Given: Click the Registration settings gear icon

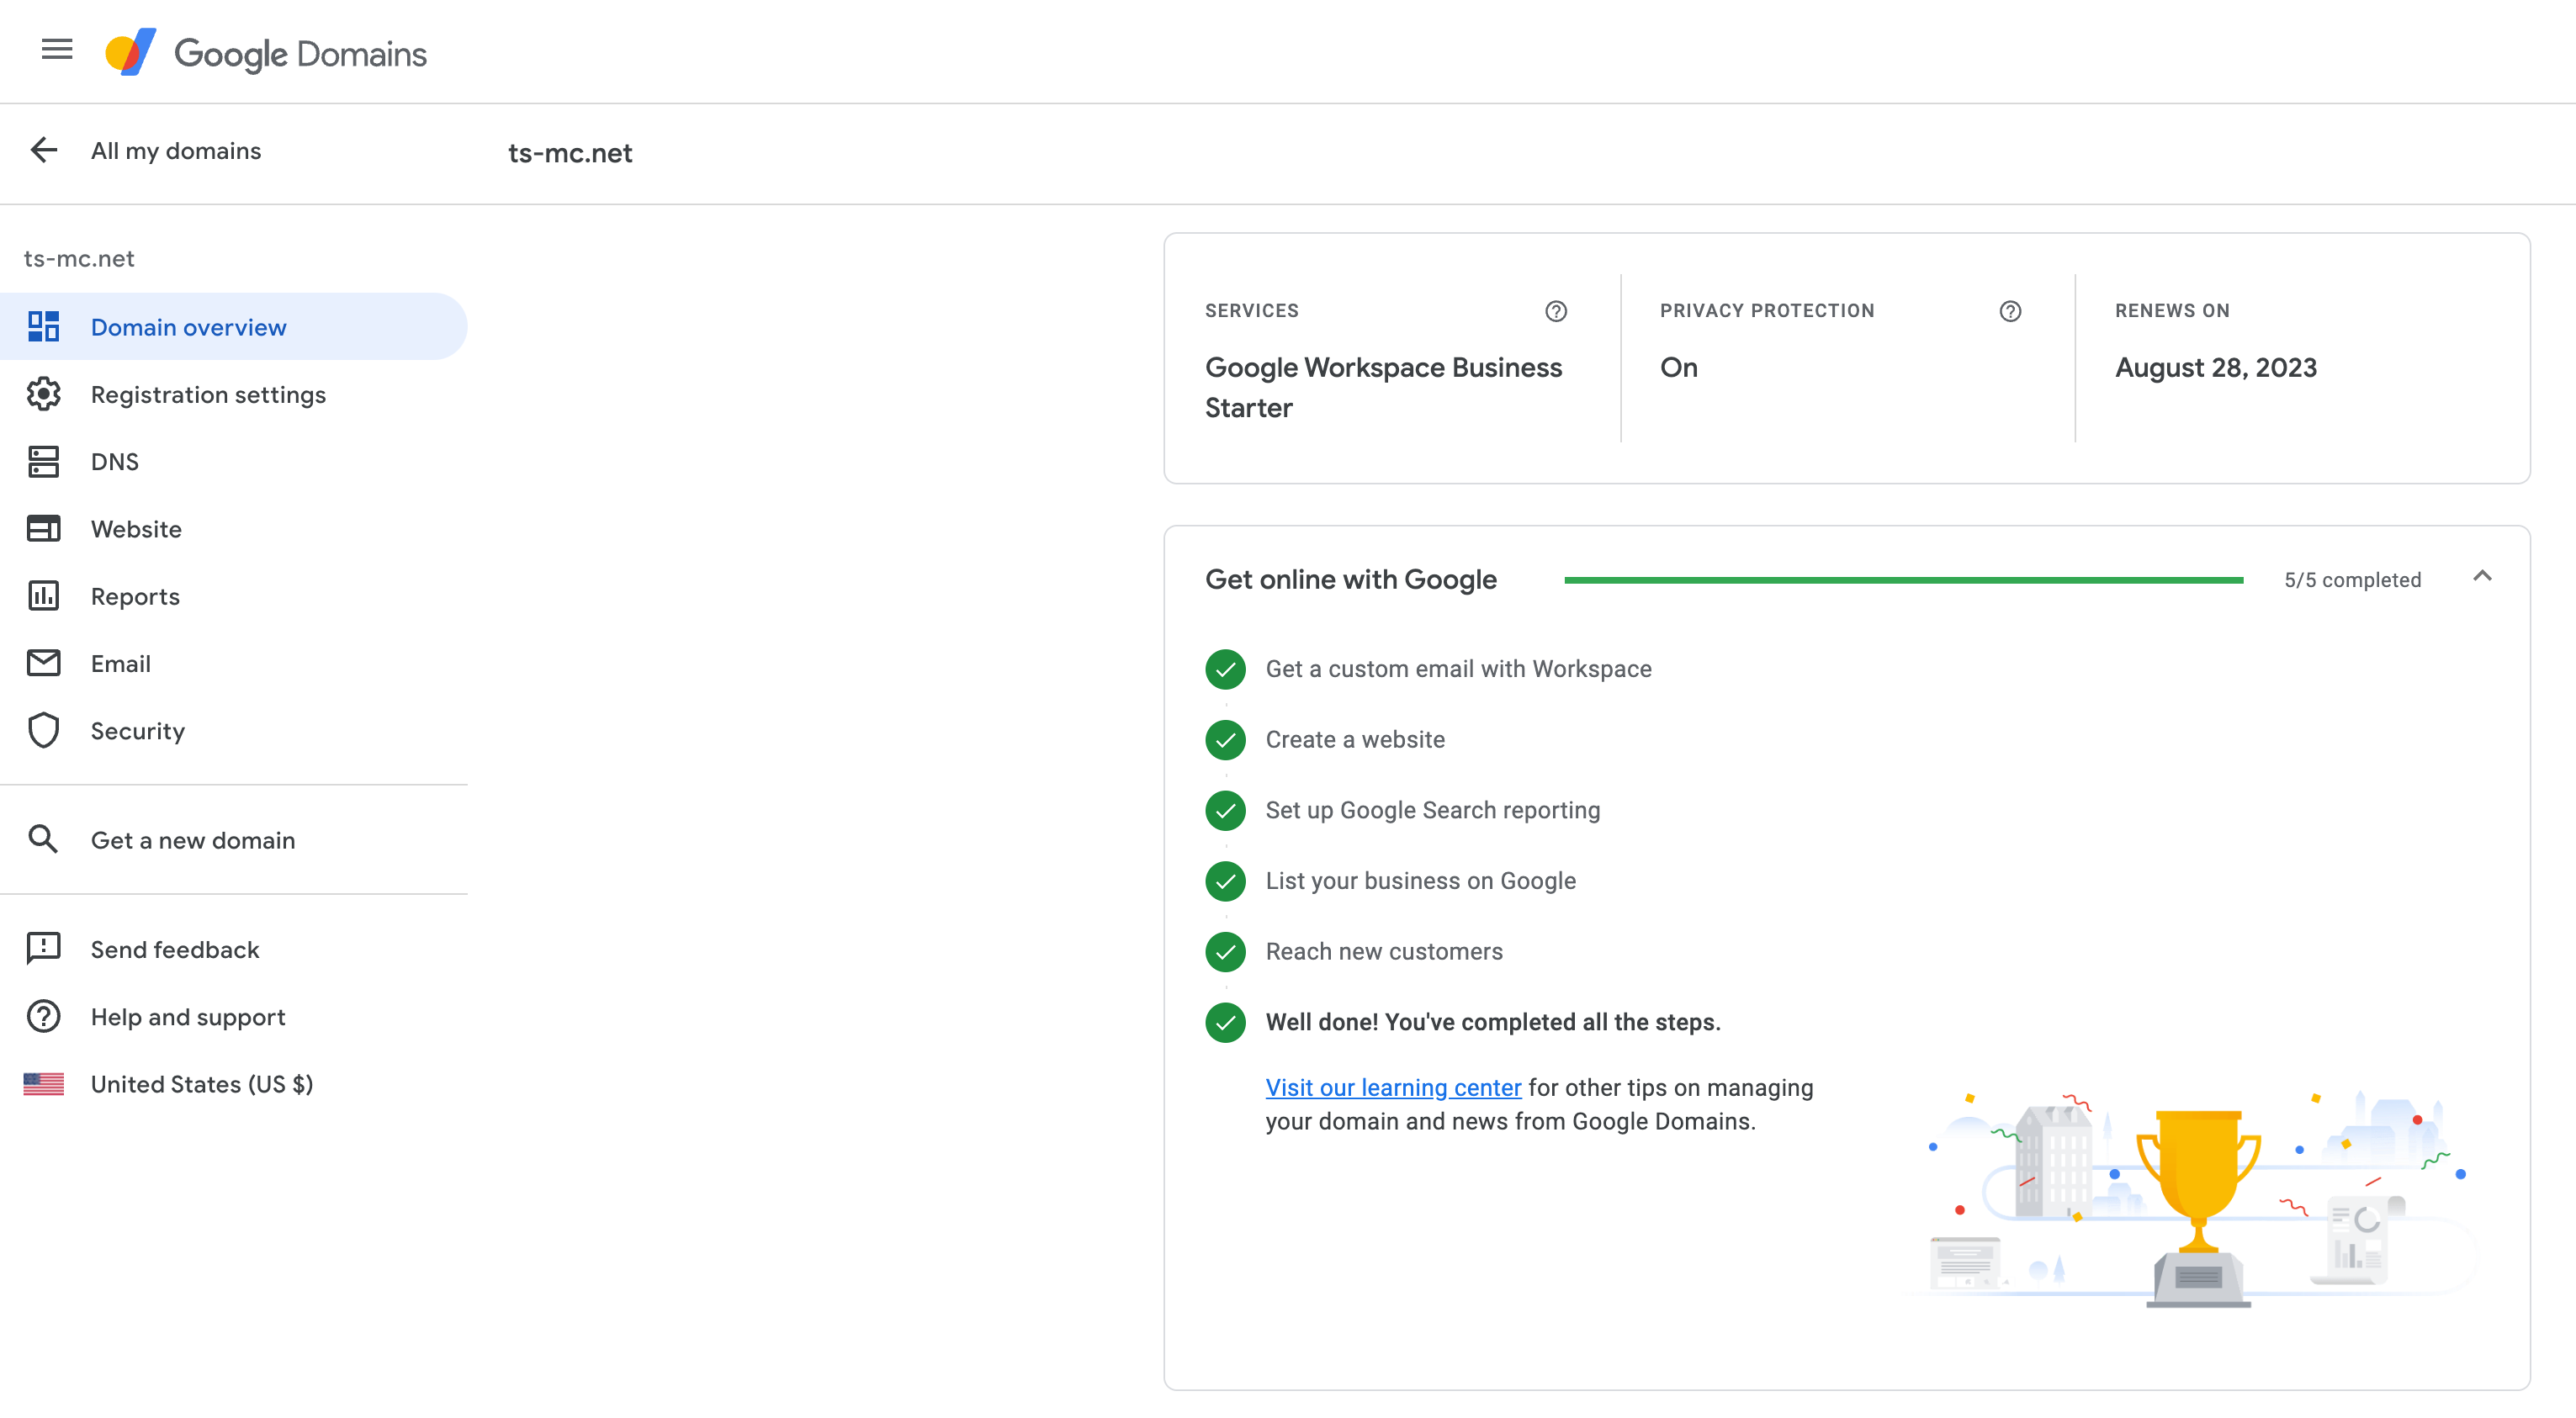Looking at the screenshot, I should click(44, 394).
